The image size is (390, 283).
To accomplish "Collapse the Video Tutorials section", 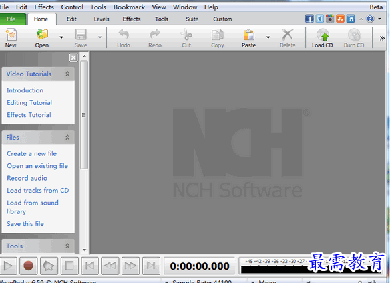I will click(x=67, y=74).
